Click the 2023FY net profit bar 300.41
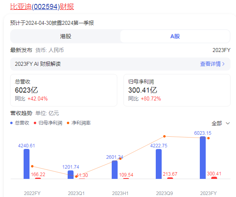Viewport: 236px width, 197px height. point(214,178)
